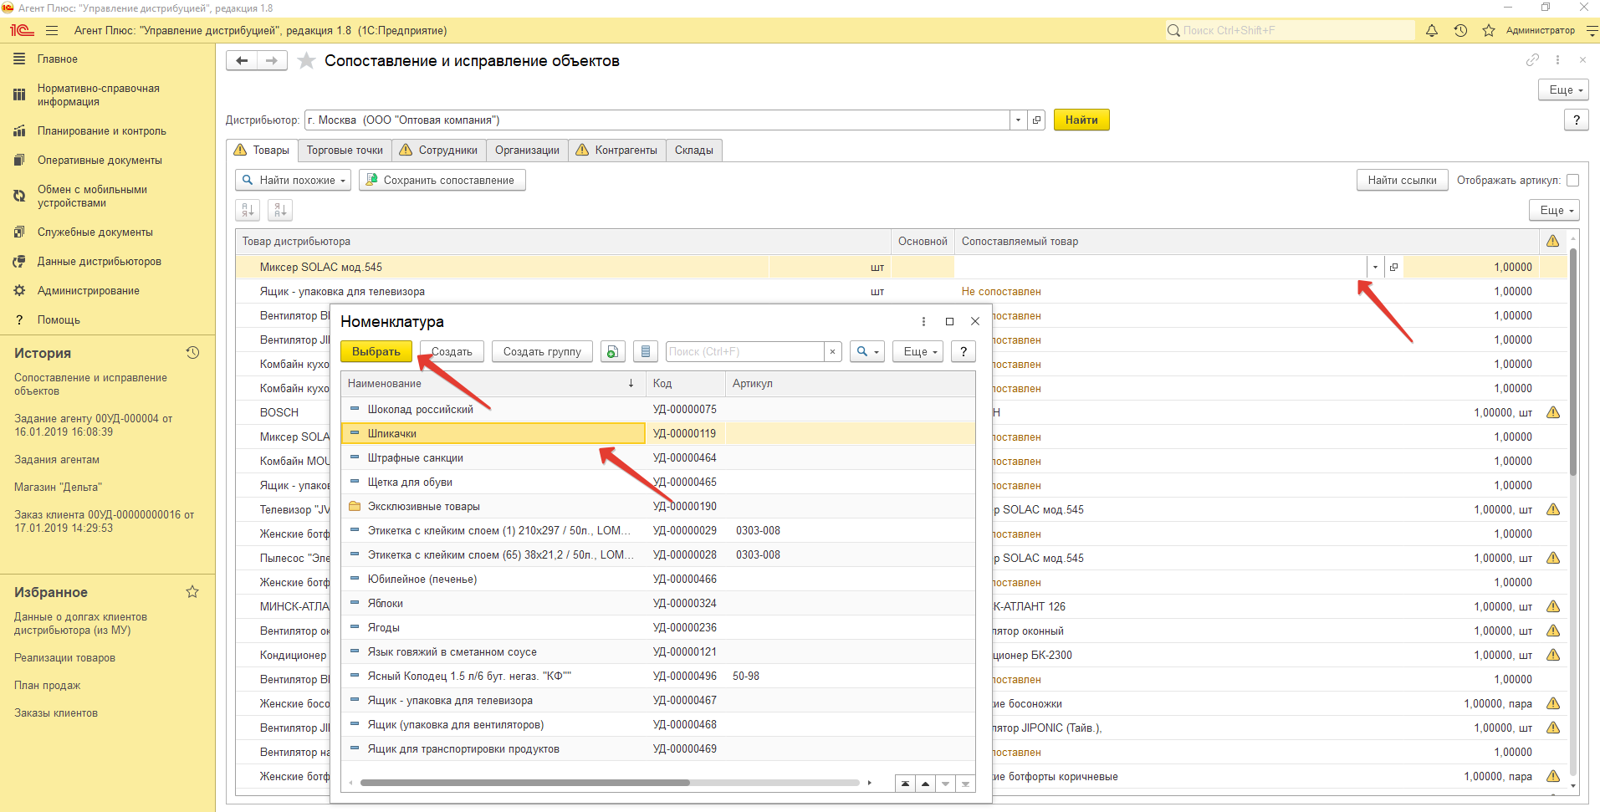Screen dimensions: 1600x812
Task: Open the 1C main menu hamburger icon
Action: [x=52, y=30]
